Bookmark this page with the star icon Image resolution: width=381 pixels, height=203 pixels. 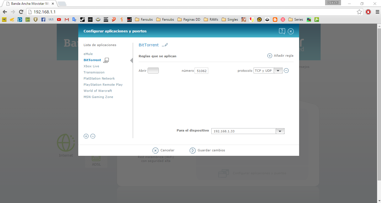(x=359, y=12)
